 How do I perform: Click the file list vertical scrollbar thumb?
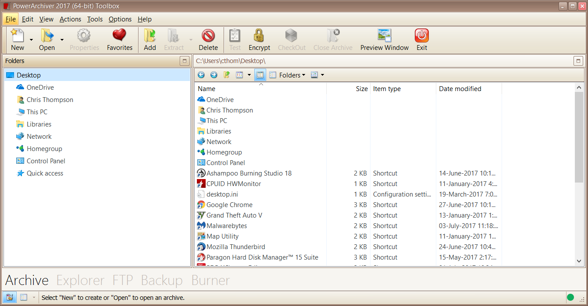point(579,137)
